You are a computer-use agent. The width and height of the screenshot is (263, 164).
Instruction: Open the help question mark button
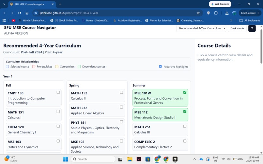click(x=252, y=28)
